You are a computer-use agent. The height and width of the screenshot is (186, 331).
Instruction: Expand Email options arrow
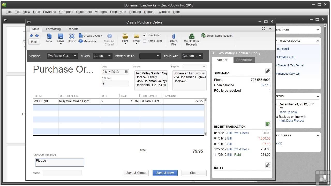137,44
